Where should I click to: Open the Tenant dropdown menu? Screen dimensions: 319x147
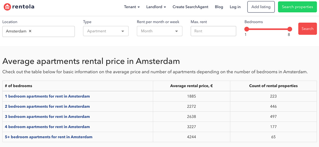[x=132, y=7]
